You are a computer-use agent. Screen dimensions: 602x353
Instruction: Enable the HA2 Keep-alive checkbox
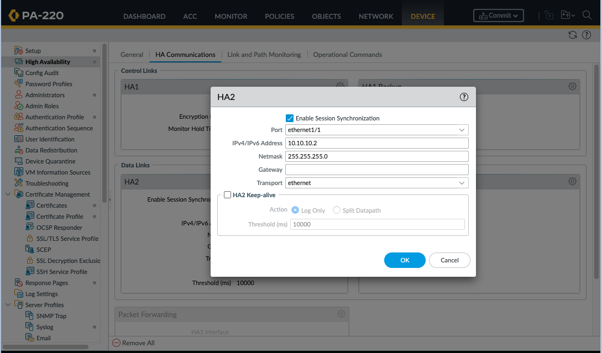(x=227, y=195)
